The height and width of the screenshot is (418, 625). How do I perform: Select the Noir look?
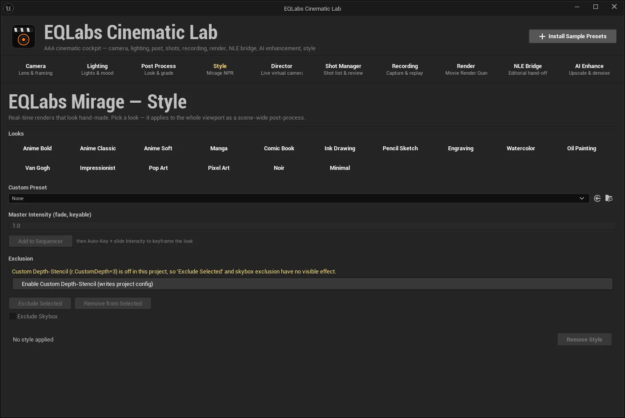tap(279, 168)
